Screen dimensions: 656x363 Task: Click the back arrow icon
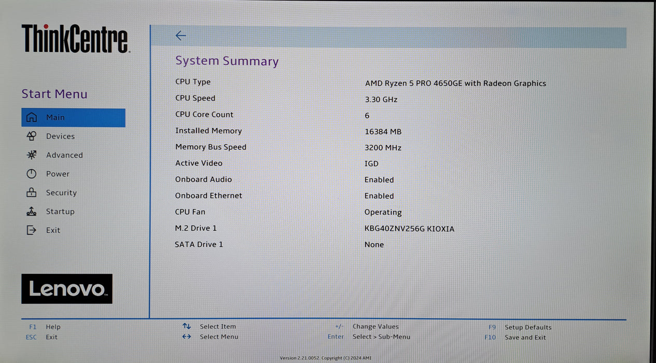pos(180,36)
